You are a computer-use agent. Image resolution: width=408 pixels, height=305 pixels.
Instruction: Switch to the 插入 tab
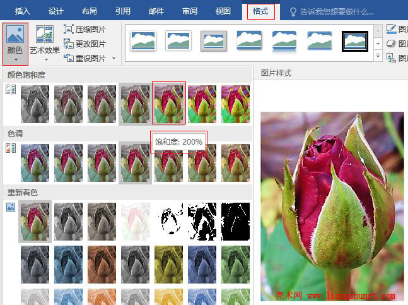(22, 11)
